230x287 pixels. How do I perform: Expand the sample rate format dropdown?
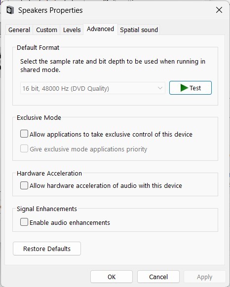pos(93,88)
